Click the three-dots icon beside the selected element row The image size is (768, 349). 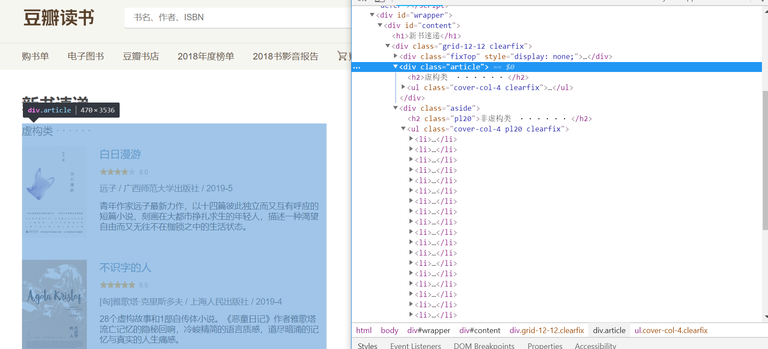pyautogui.click(x=356, y=67)
